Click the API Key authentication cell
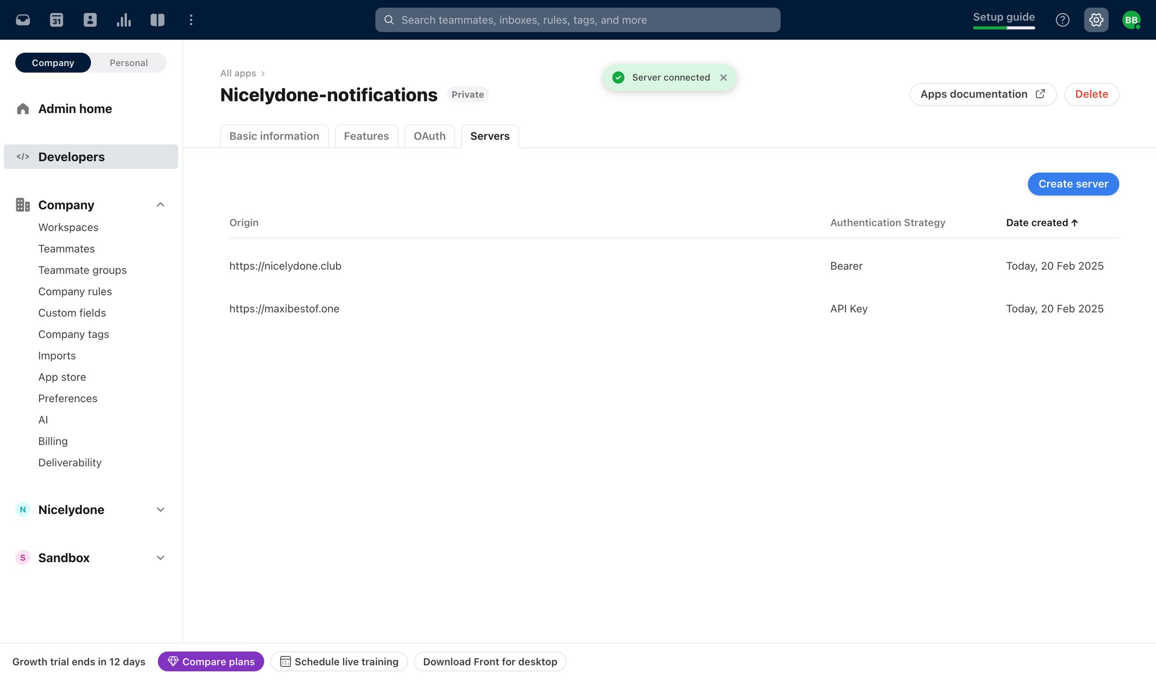This screenshot has height=679, width=1156. pos(849,309)
